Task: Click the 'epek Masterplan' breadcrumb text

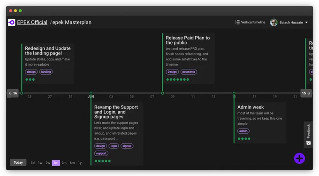Action: coord(72,23)
